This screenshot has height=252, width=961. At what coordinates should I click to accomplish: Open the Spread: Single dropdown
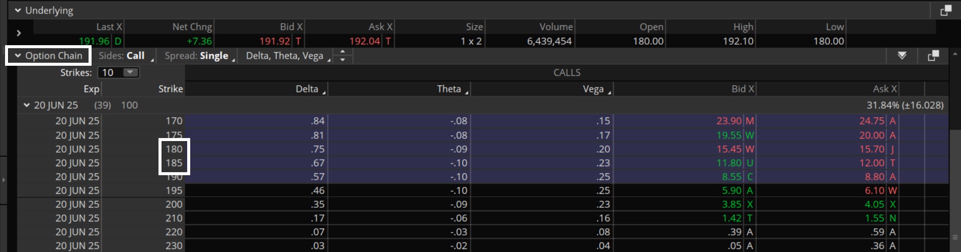pyautogui.click(x=200, y=56)
